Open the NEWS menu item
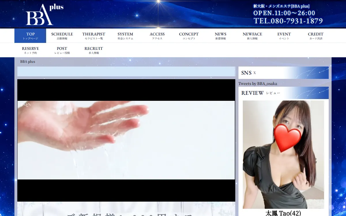The image size is (346, 216). coord(221,36)
